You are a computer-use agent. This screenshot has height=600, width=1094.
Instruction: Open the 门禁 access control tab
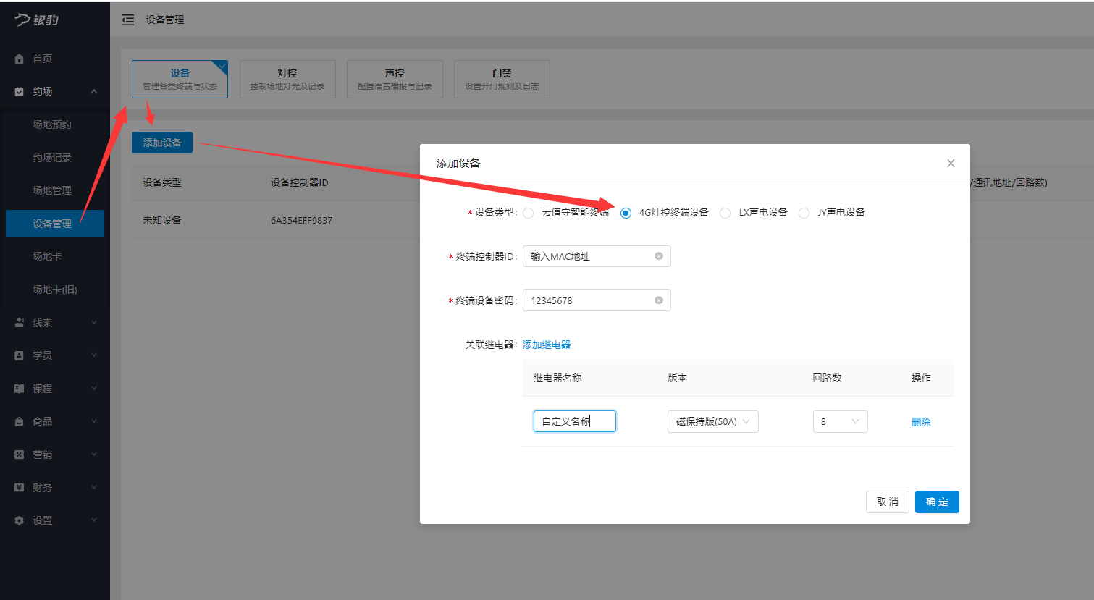[x=502, y=78]
